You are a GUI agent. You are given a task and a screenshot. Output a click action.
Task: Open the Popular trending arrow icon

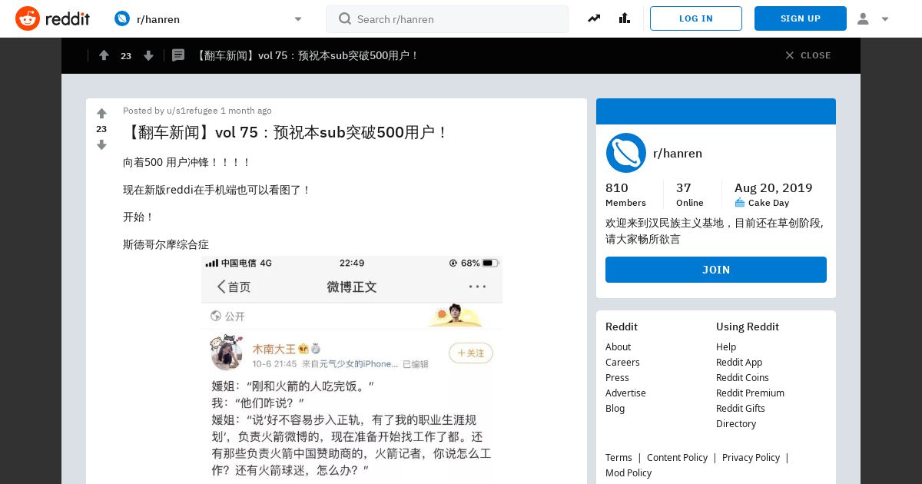pos(594,18)
